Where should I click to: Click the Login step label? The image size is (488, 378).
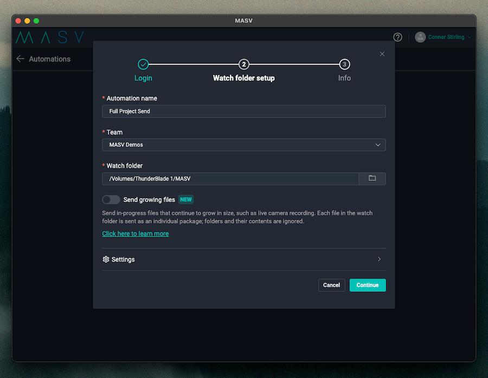click(x=143, y=78)
